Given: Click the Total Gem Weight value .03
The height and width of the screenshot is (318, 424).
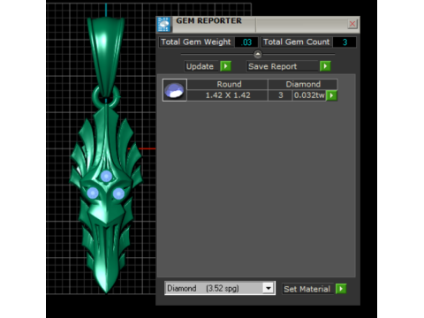Looking at the screenshot, I should pos(246,42).
